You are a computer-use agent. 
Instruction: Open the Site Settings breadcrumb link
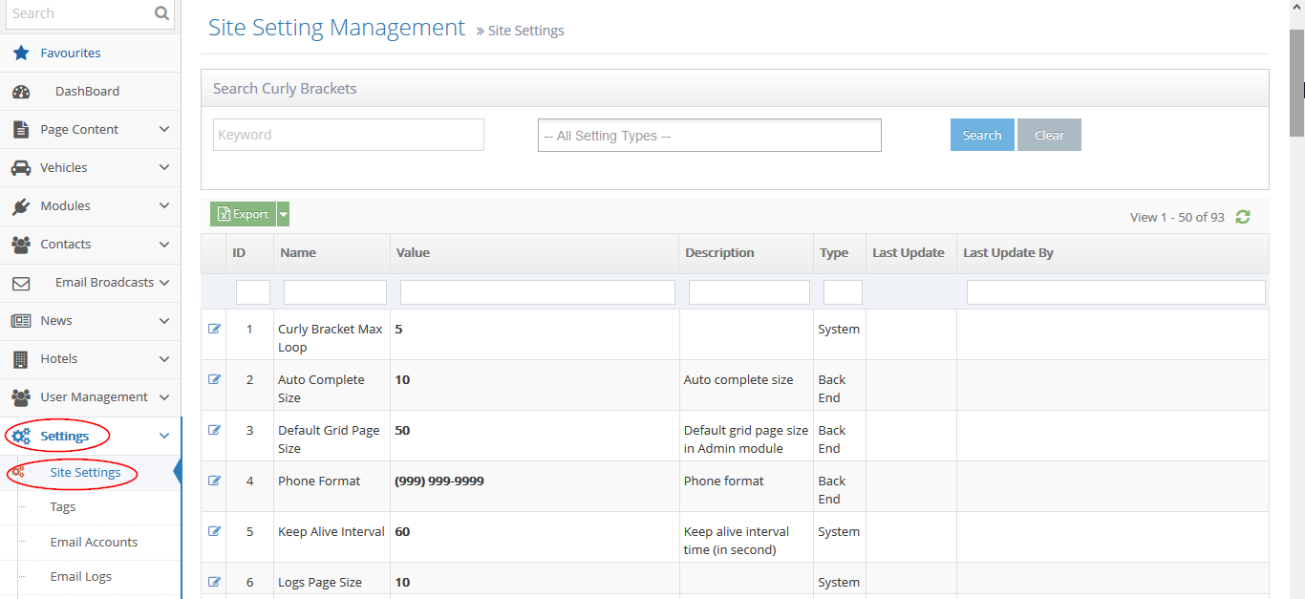[x=525, y=30]
